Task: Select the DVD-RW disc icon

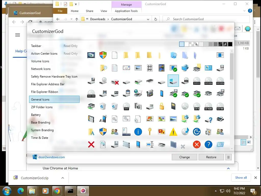Action: tap(91, 93)
